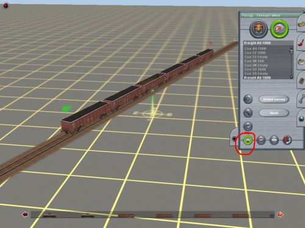
Task: Select the delete train tool with X
Action: tap(261, 140)
